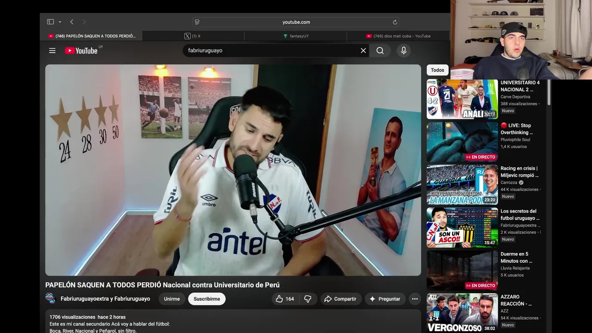This screenshot has height=333, width=592.
Task: Open the Preguntar AI button
Action: coord(385,299)
